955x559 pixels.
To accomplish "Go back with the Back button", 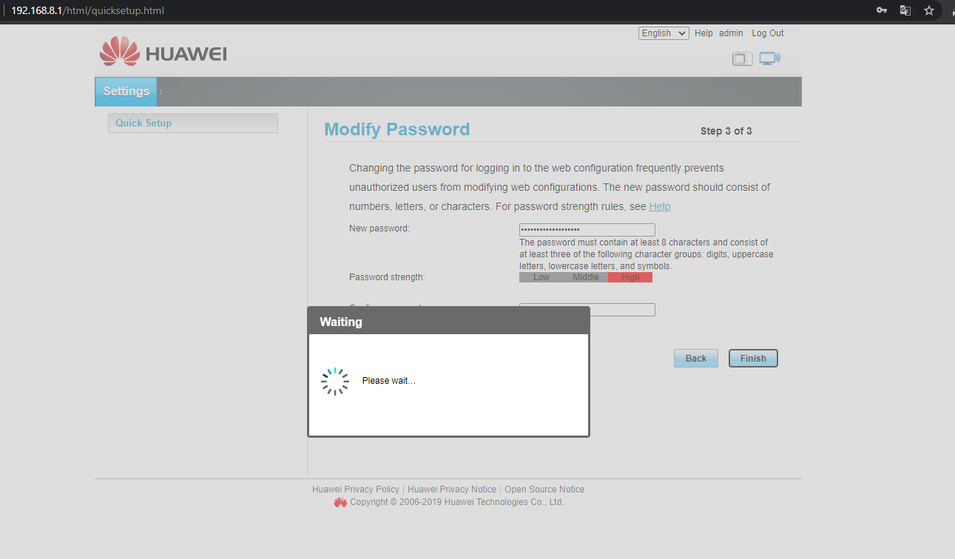I will [695, 359].
